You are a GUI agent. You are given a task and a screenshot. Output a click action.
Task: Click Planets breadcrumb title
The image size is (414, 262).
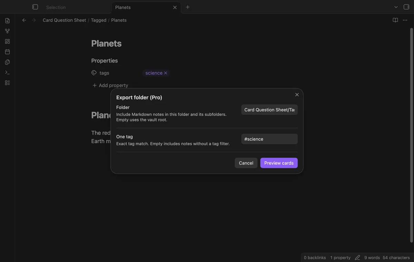pyautogui.click(x=119, y=20)
